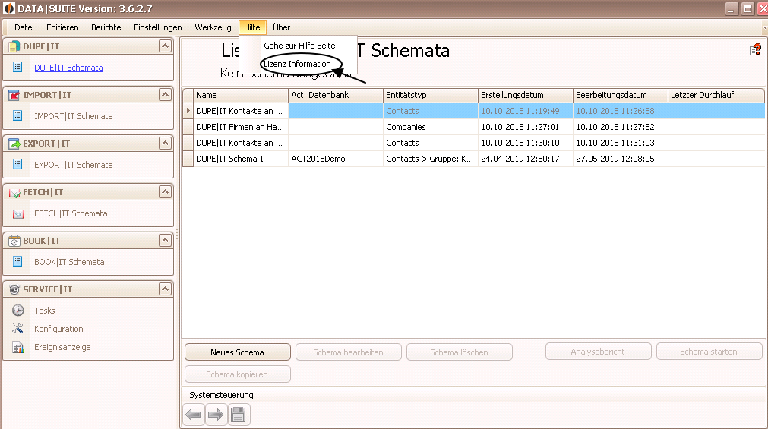Open IMPORT|IT Schemata

74,116
